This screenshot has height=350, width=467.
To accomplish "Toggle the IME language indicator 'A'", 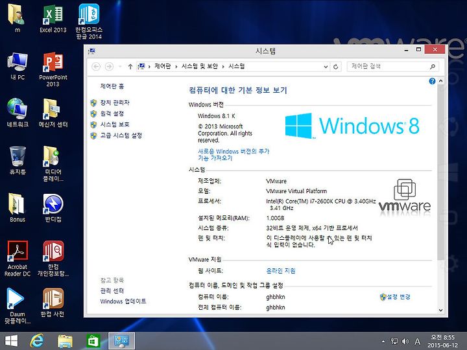I will point(418,342).
